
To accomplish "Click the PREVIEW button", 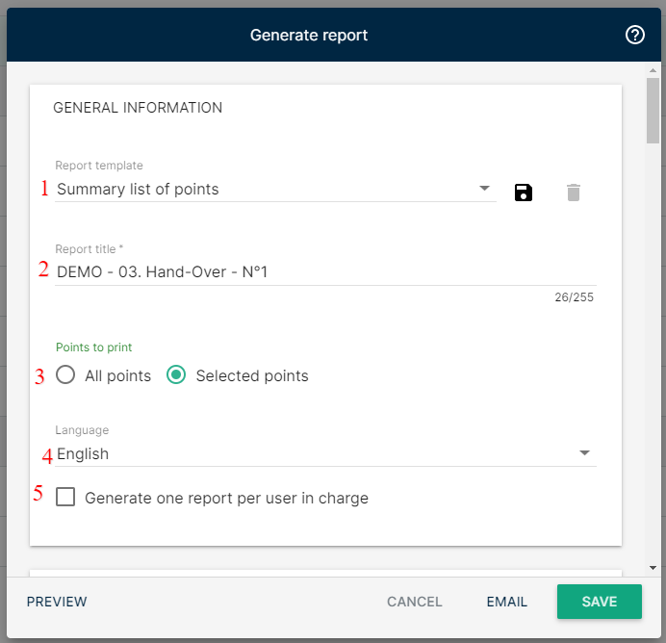I will pos(57,602).
